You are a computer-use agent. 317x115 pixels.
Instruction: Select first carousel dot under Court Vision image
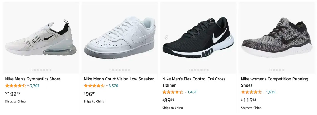click(110, 70)
